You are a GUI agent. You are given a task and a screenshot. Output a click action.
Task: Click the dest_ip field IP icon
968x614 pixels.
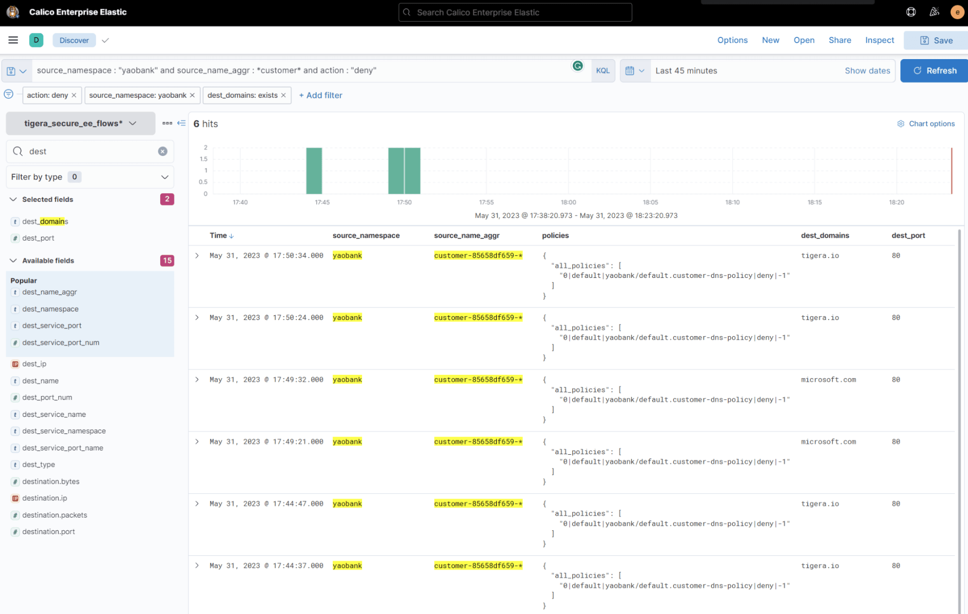pyautogui.click(x=15, y=364)
